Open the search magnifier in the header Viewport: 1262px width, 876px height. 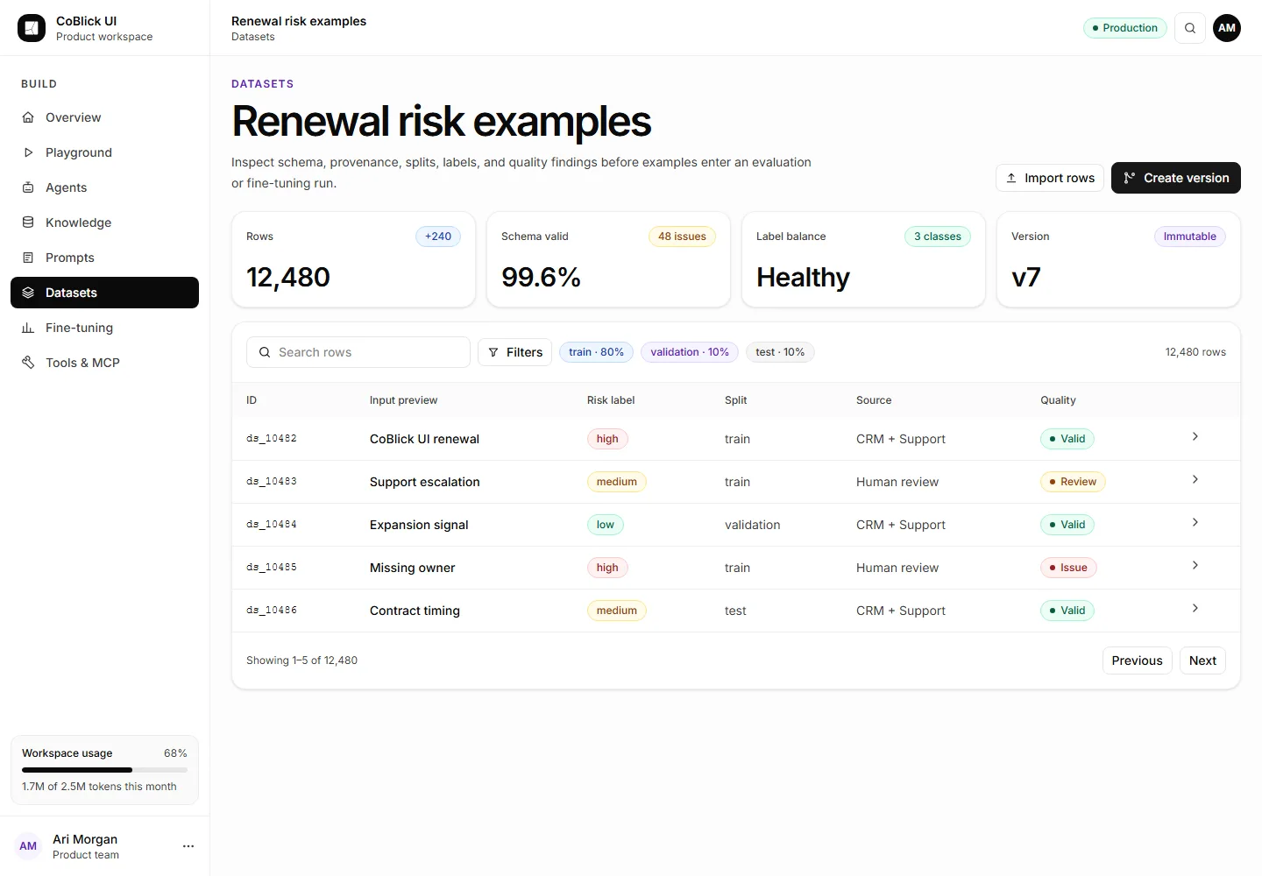(x=1190, y=28)
